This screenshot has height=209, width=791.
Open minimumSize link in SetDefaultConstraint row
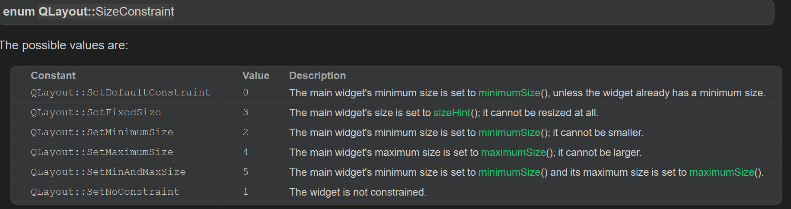point(509,93)
